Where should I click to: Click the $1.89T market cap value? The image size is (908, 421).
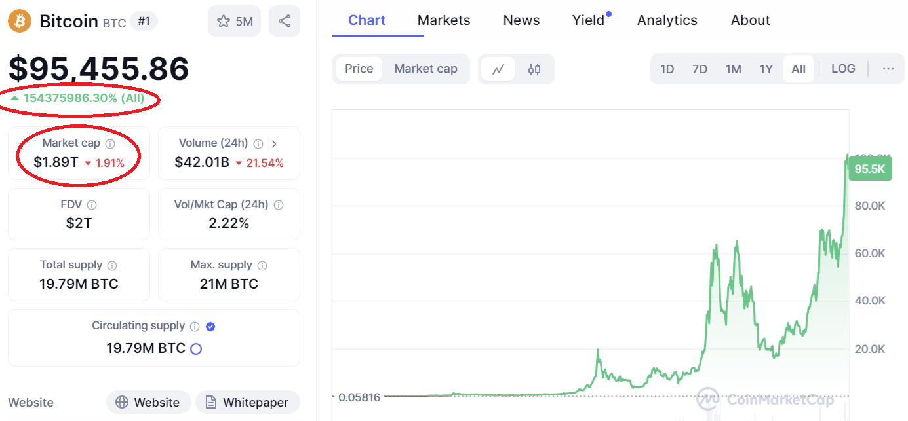pyautogui.click(x=56, y=162)
